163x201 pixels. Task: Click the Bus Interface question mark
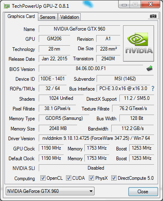[x=153, y=88]
